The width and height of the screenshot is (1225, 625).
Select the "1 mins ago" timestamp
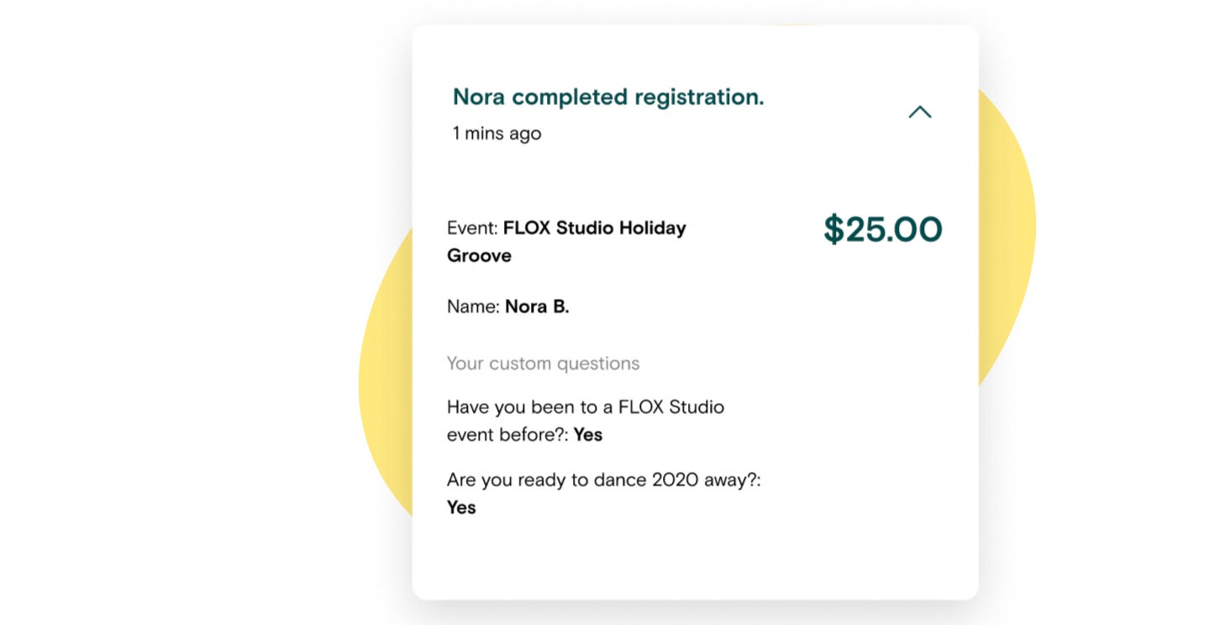point(497,134)
